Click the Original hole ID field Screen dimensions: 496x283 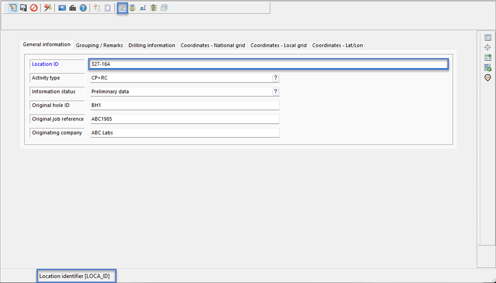tap(184, 106)
